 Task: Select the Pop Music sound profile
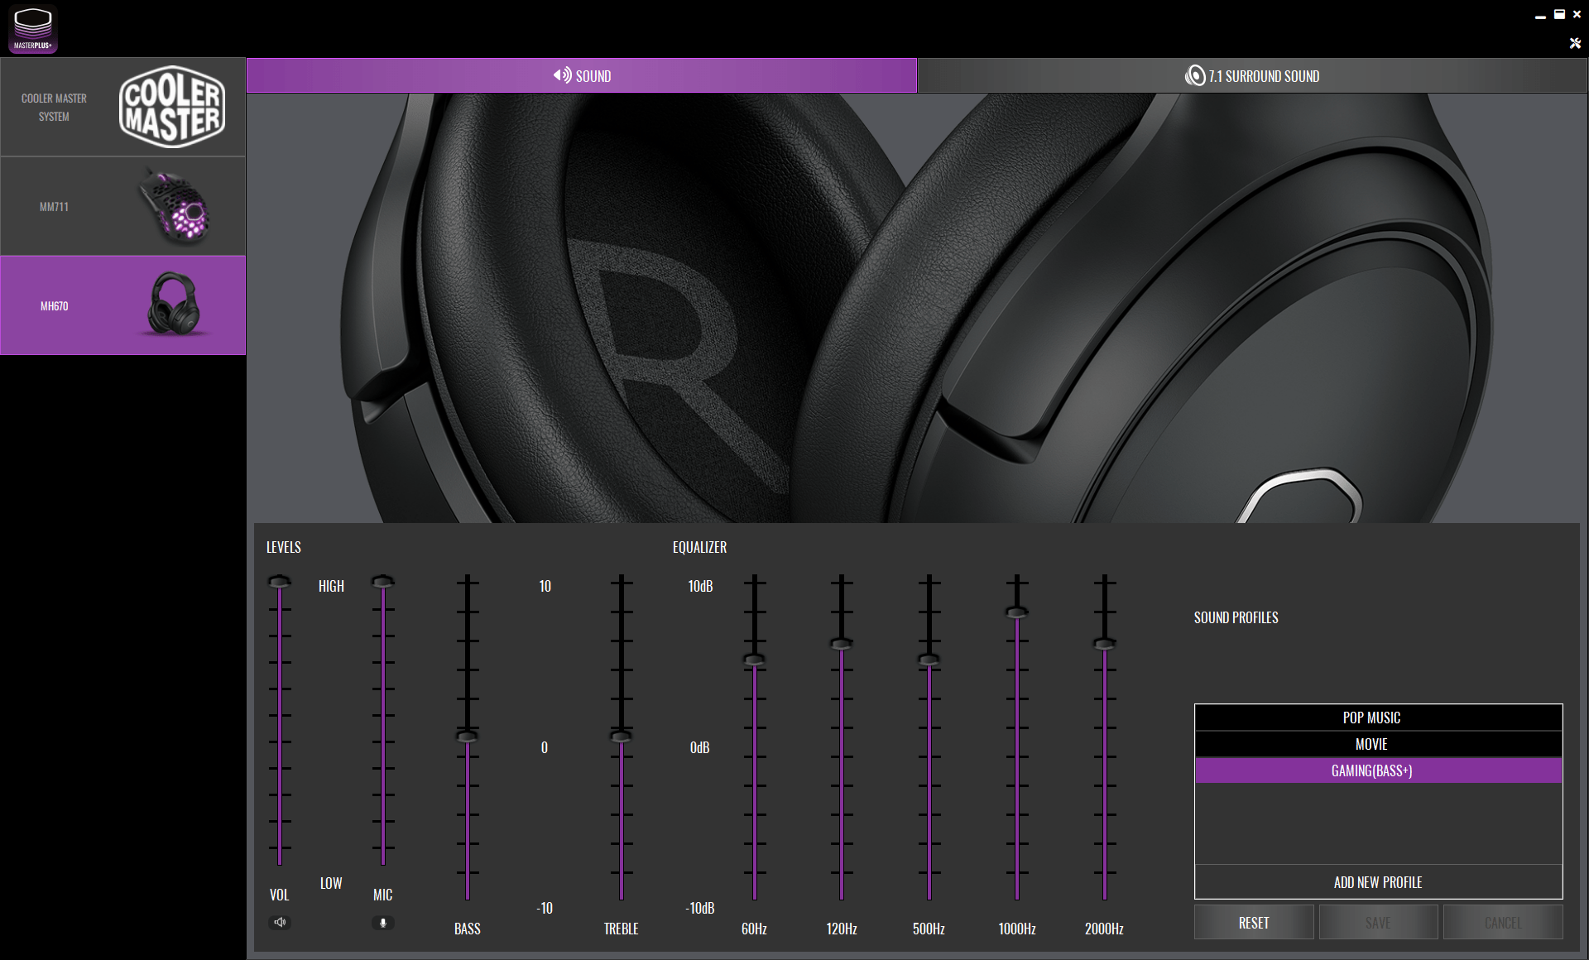click(x=1379, y=718)
